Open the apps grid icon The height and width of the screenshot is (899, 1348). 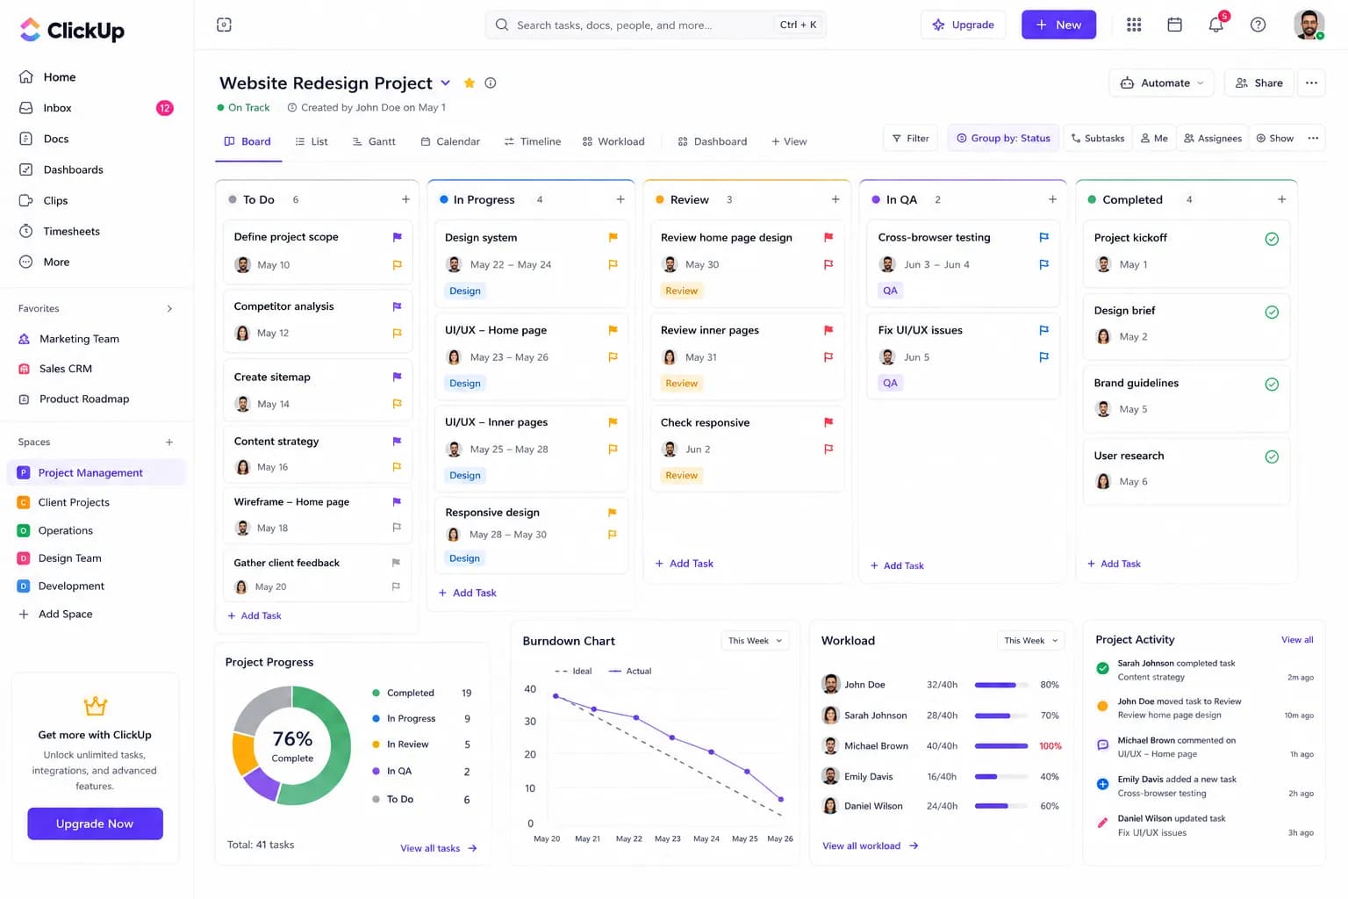pos(1134,25)
